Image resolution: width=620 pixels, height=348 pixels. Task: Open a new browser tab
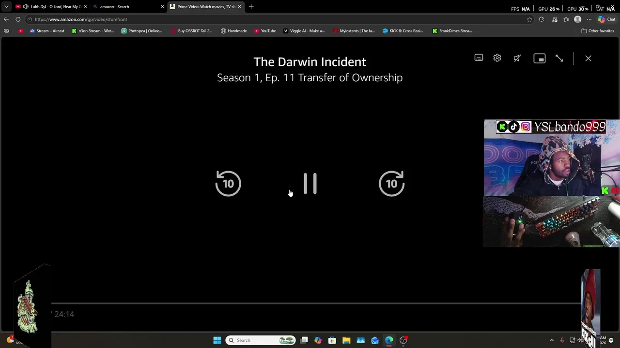click(x=251, y=7)
